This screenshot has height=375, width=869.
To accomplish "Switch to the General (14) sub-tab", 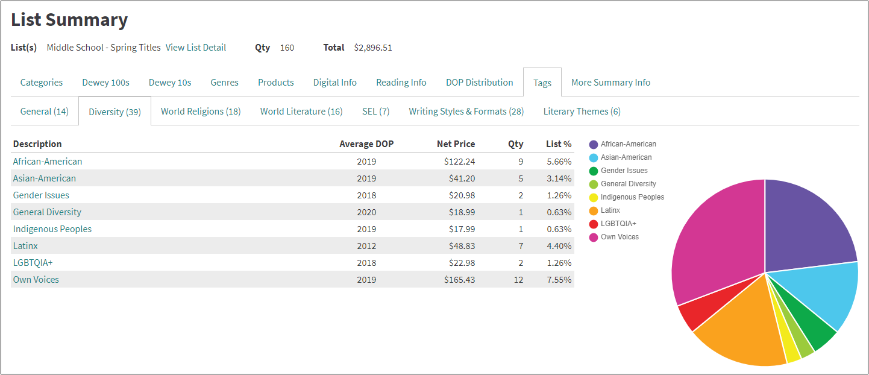I will 45,112.
